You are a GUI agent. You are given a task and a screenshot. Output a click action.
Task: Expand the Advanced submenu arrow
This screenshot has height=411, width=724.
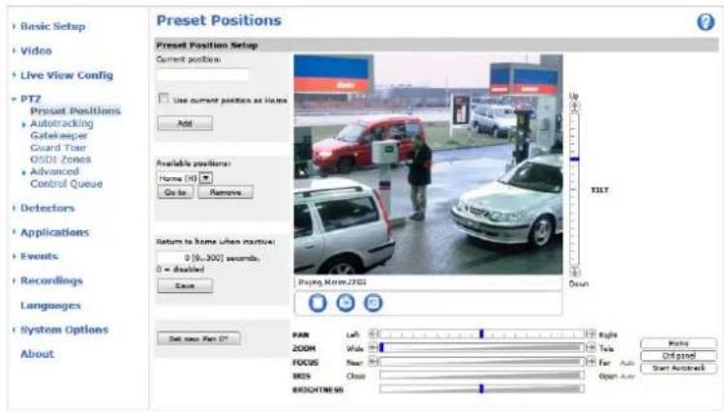pos(24,172)
